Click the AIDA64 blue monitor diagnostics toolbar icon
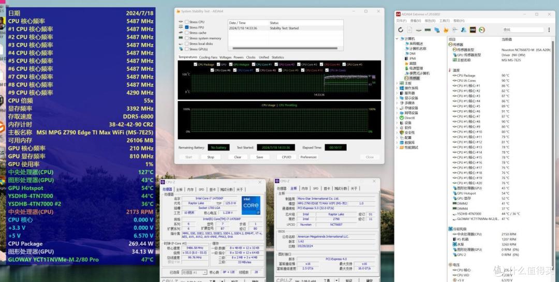This screenshot has width=559, height=282. [437, 30]
